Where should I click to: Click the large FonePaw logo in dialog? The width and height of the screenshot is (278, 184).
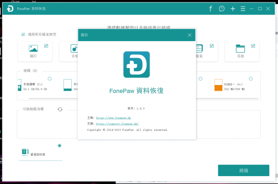[x=137, y=64]
